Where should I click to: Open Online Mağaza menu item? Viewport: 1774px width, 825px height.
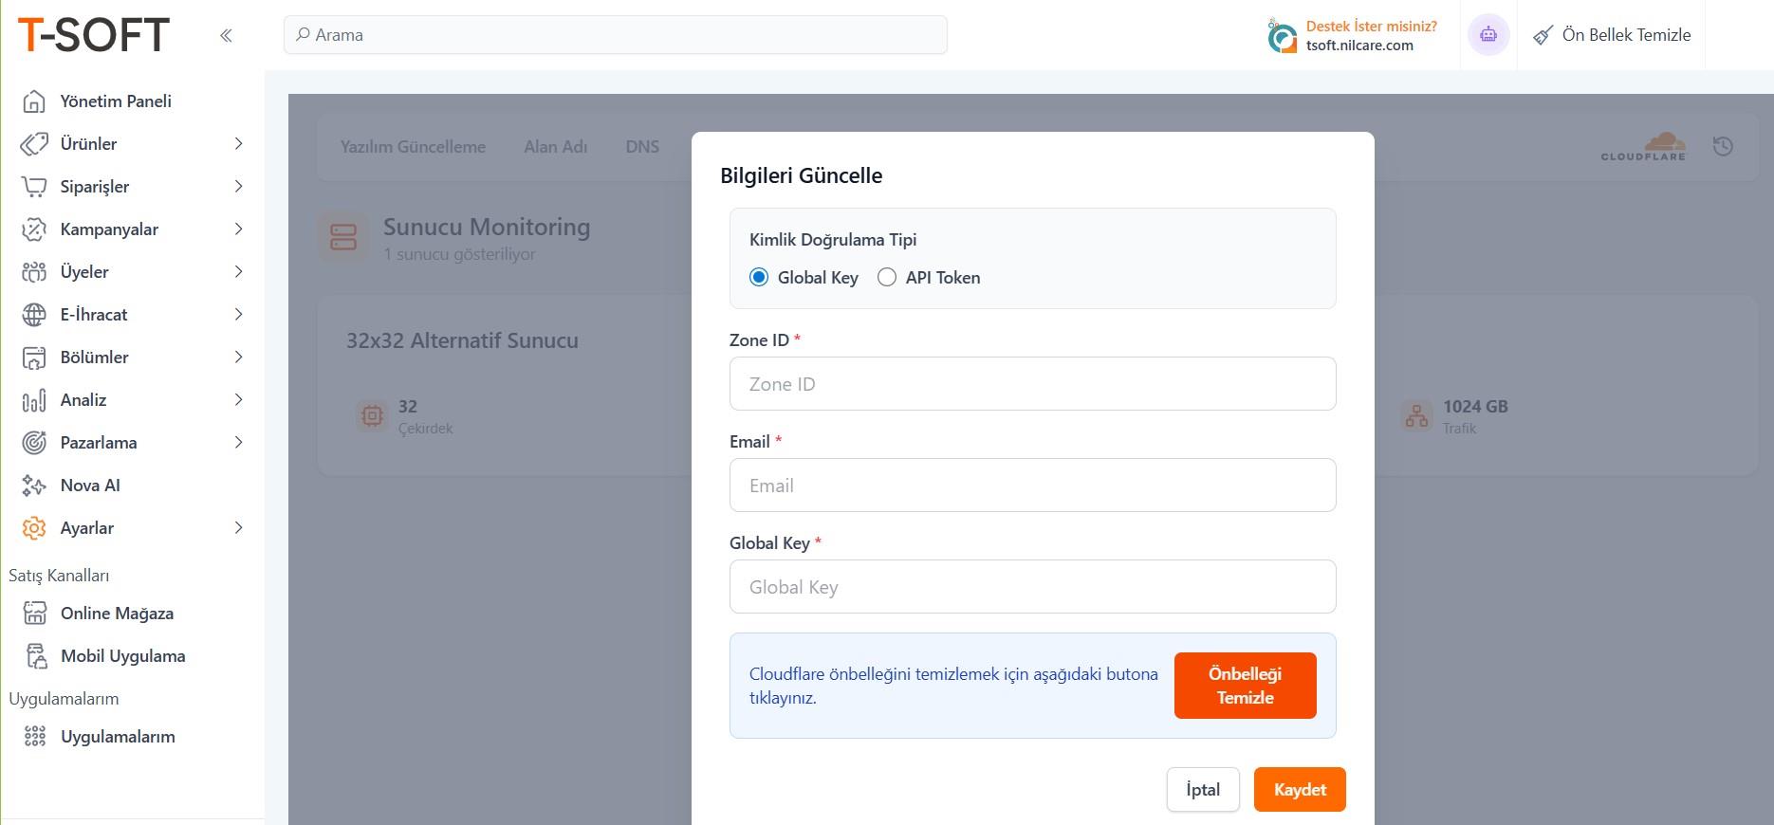point(117,614)
